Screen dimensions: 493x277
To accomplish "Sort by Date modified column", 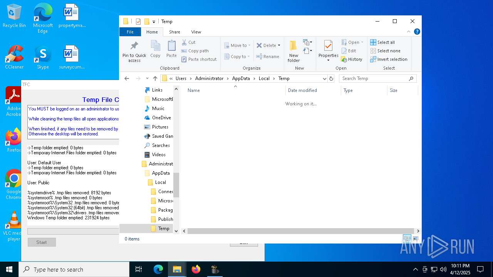I will point(314,90).
